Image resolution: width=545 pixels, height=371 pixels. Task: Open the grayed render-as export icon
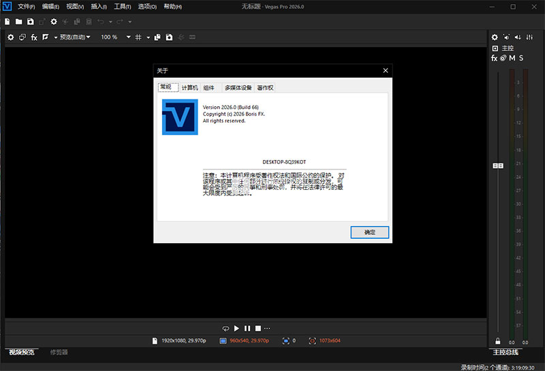pos(42,22)
